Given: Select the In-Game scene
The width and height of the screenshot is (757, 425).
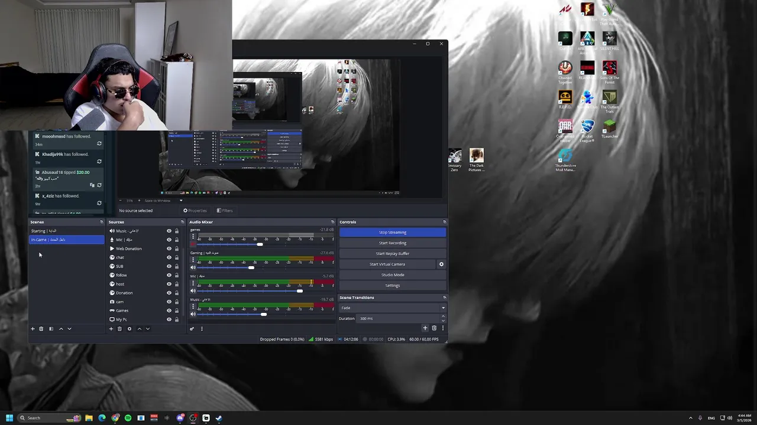Looking at the screenshot, I should (x=67, y=240).
